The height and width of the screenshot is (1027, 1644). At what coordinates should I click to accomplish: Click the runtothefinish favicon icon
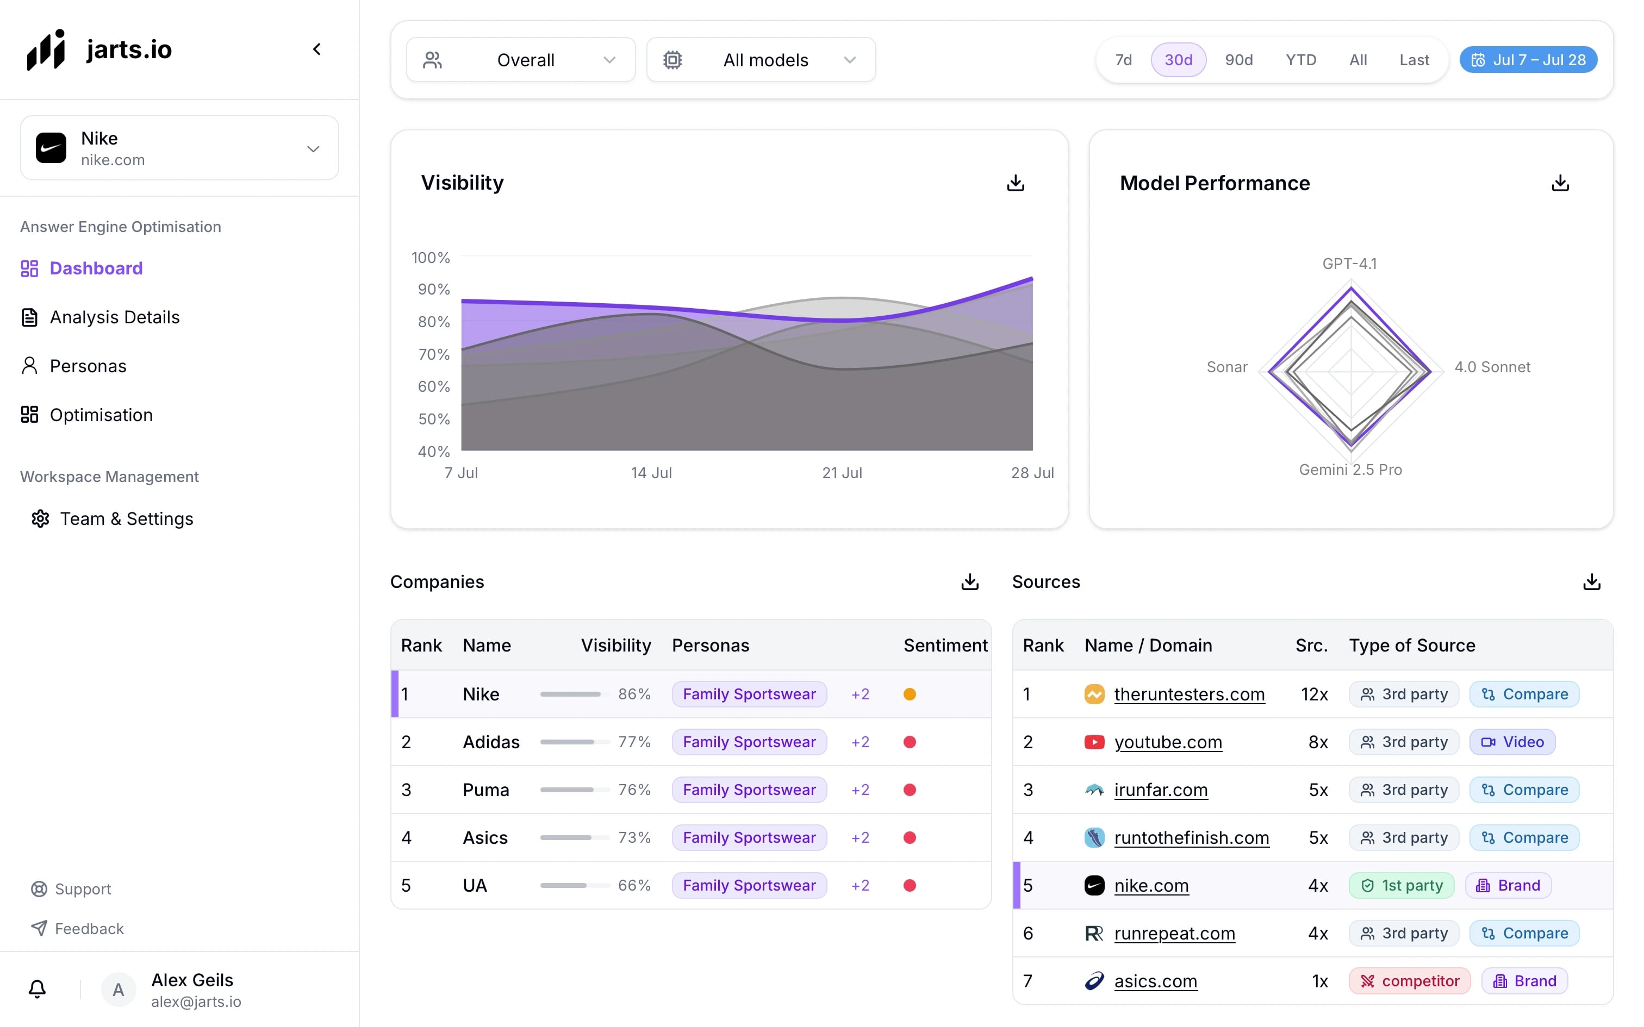tap(1094, 837)
